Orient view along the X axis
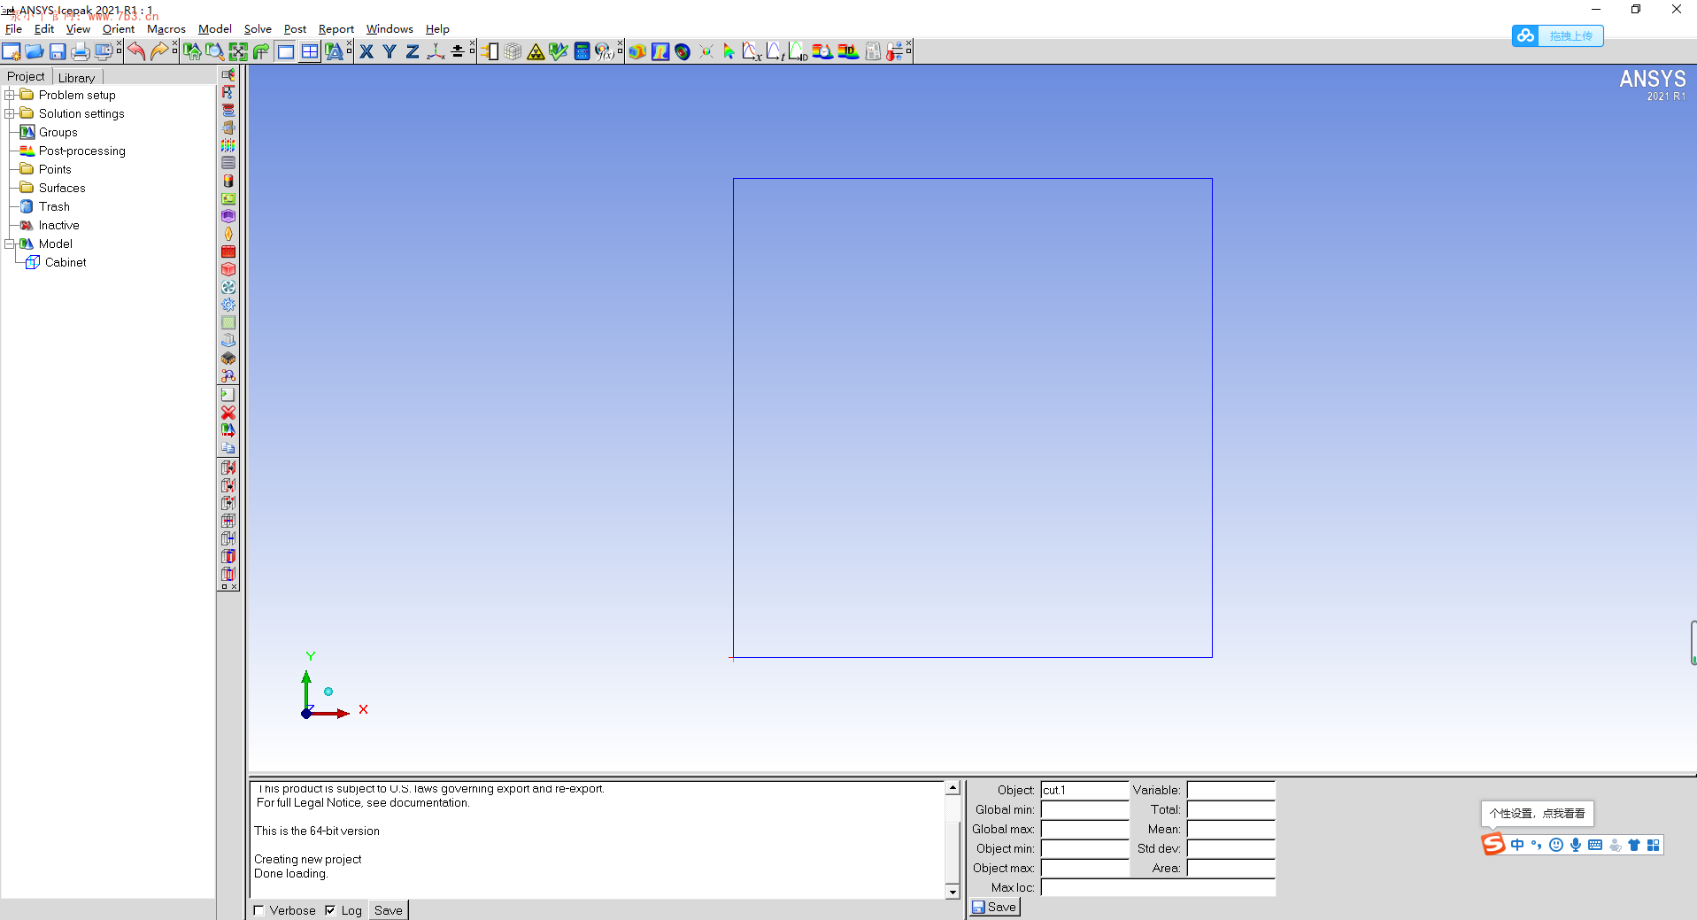Image resolution: width=1697 pixels, height=920 pixels. 366,51
